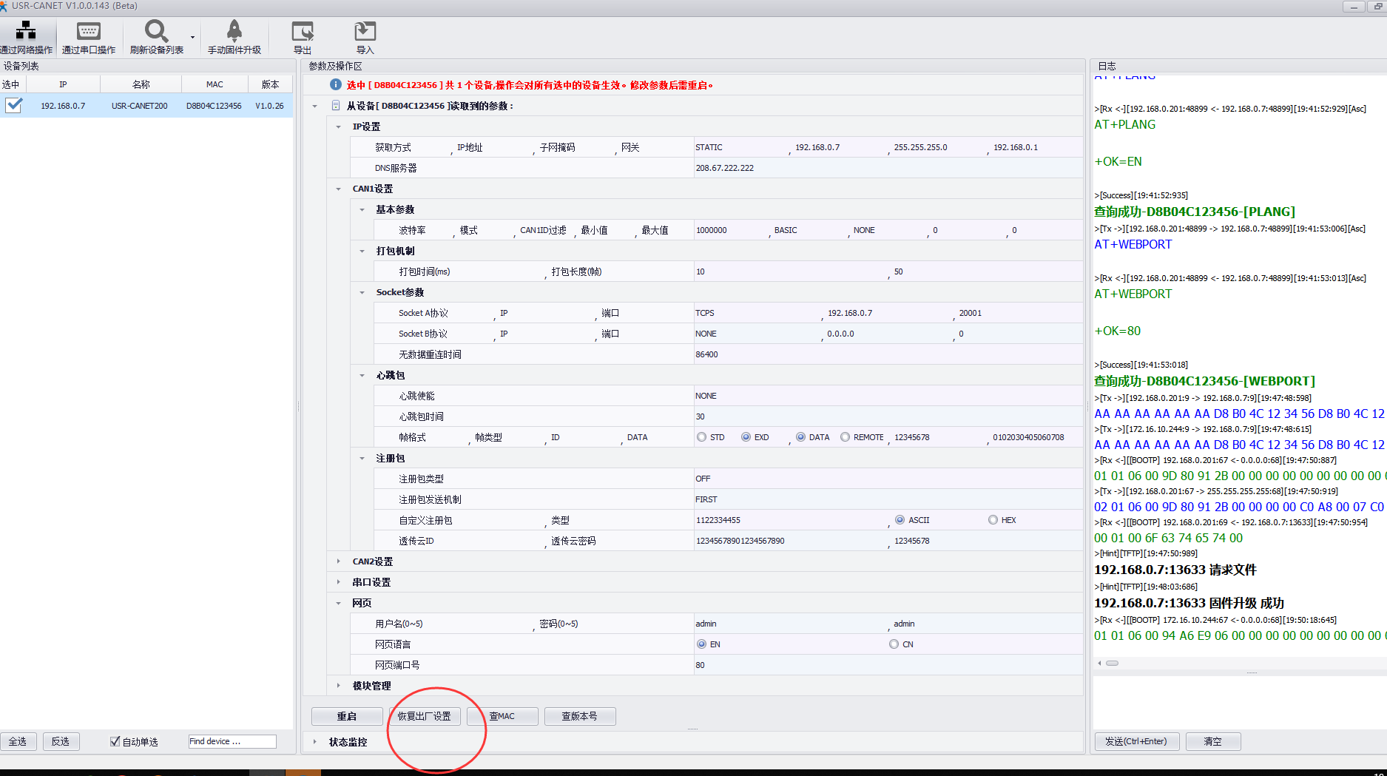This screenshot has width=1387, height=776.
Task: Click the 重启 button
Action: pos(347,716)
